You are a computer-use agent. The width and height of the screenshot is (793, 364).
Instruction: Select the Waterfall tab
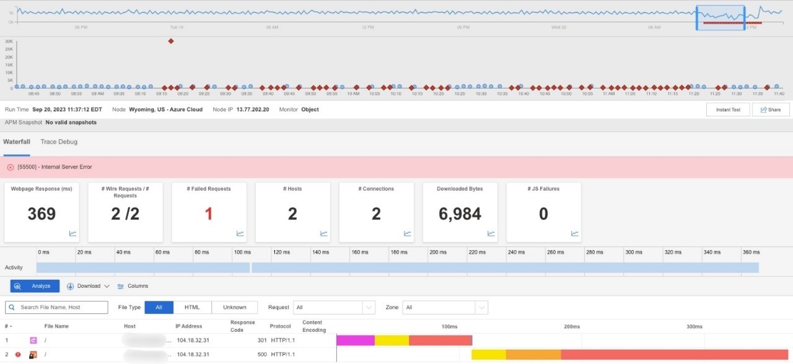click(x=17, y=142)
